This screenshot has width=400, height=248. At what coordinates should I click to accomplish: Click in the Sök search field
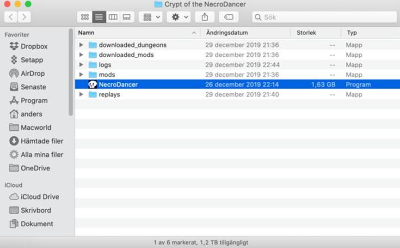point(324,17)
